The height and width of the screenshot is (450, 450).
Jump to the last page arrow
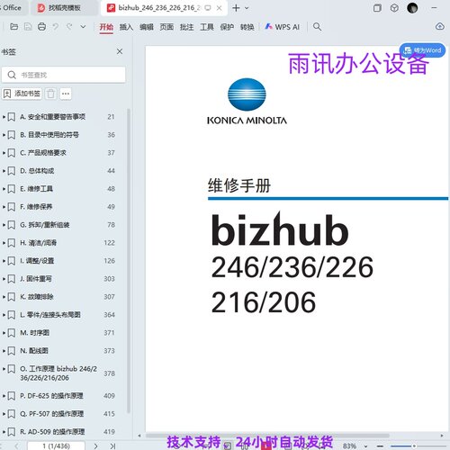112,446
